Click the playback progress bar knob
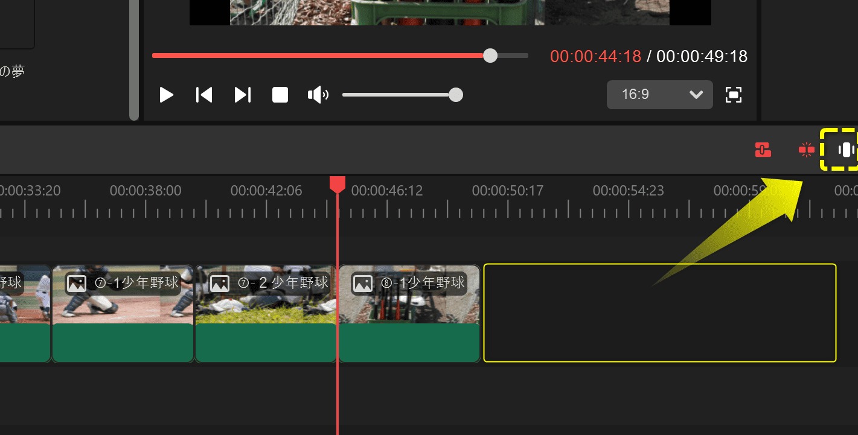 pos(490,56)
